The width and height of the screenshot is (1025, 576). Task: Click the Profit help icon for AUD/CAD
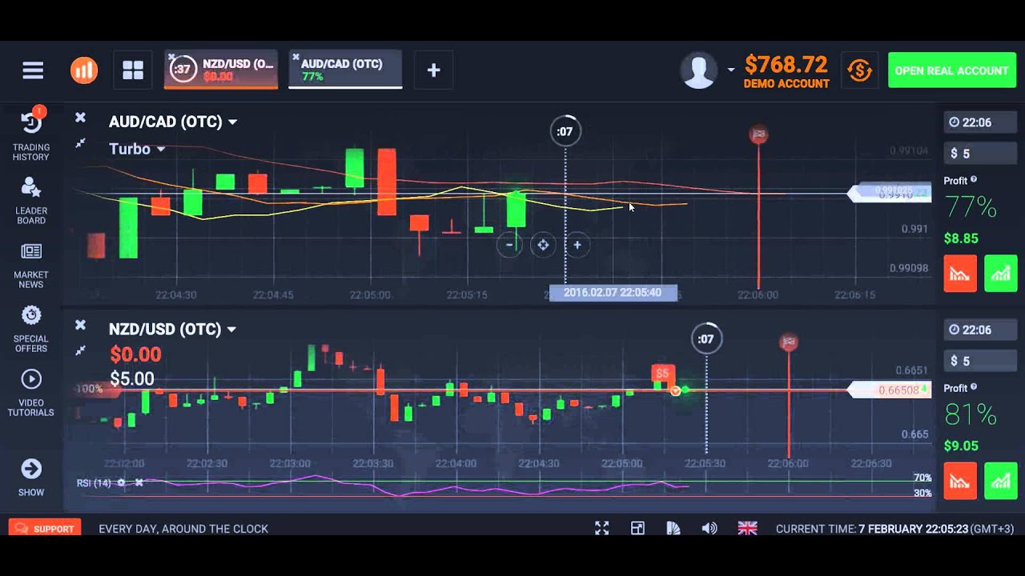coord(974,181)
